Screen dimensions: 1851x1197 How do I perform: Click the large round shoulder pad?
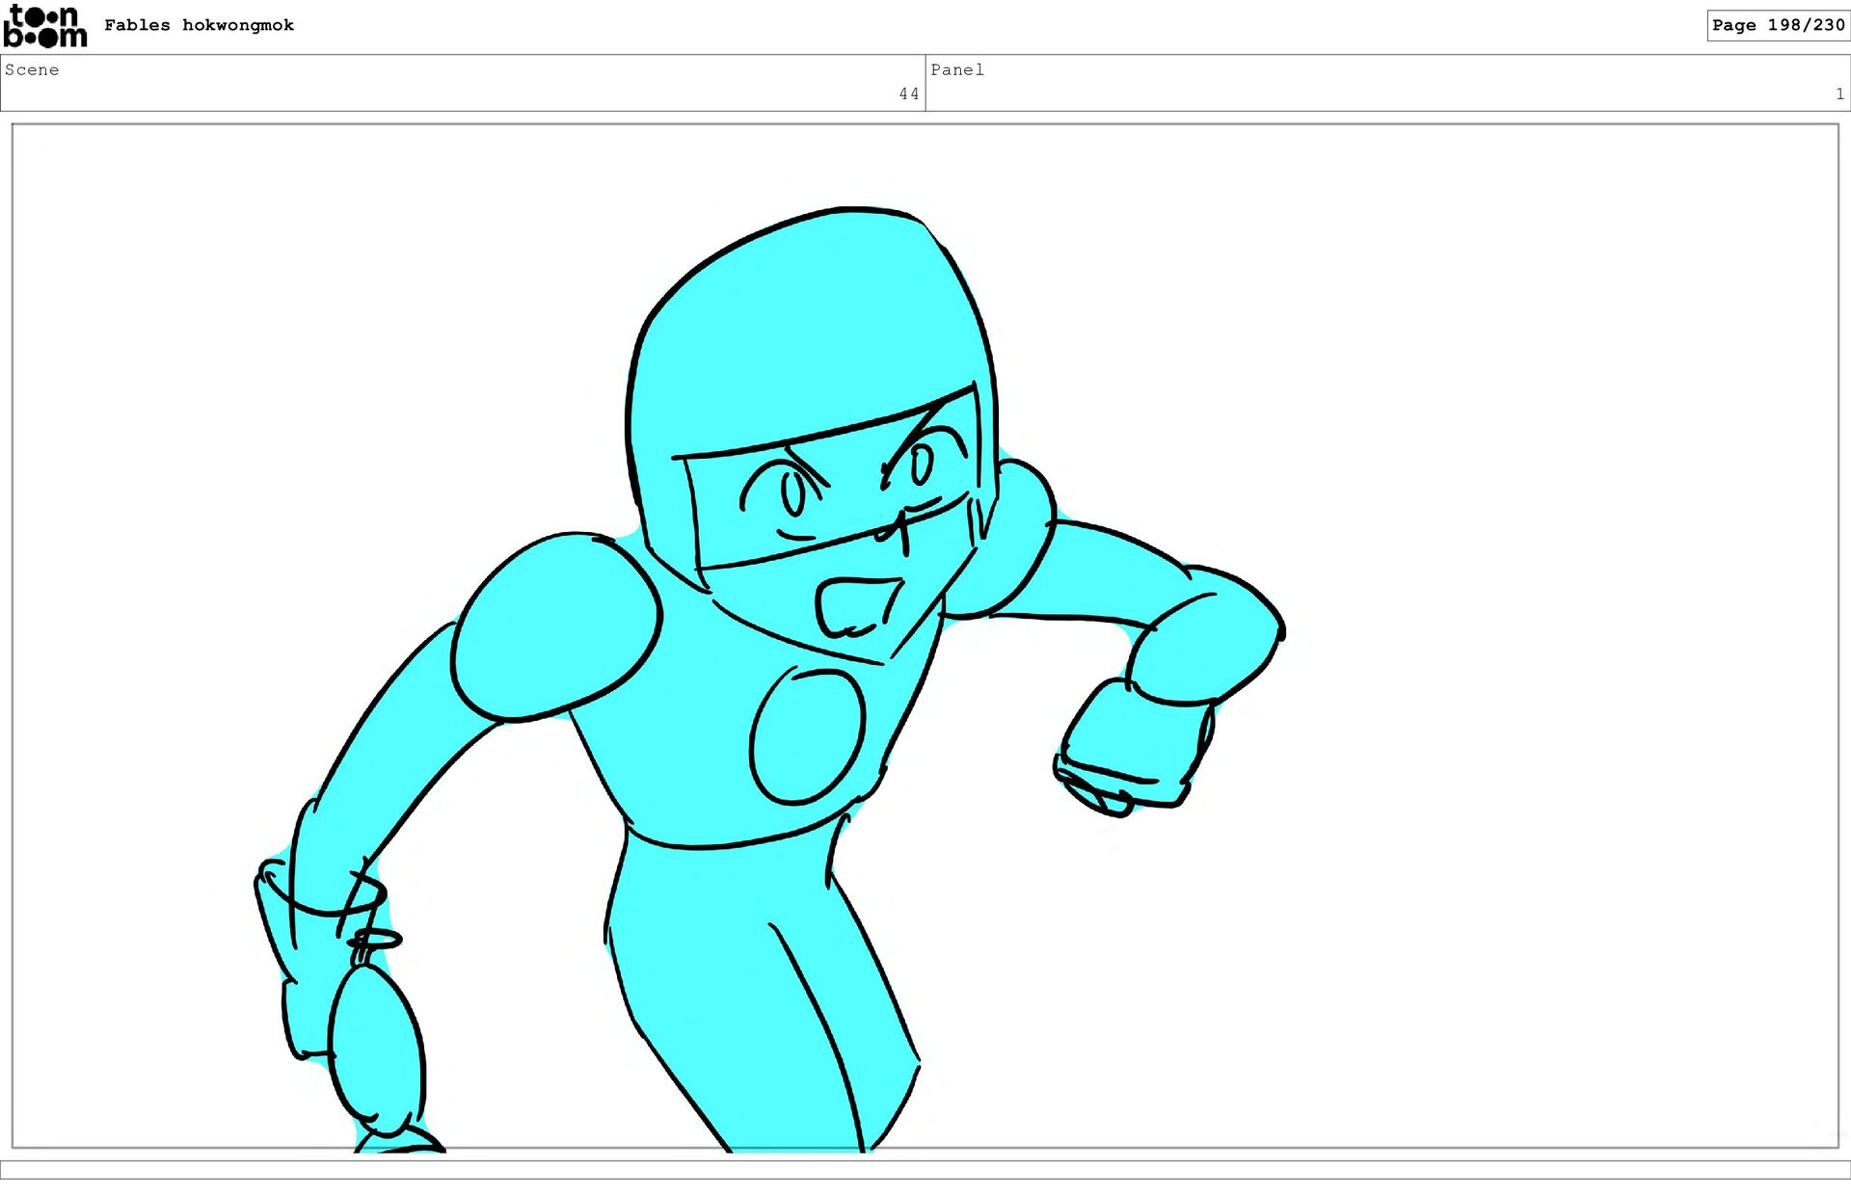click(x=556, y=626)
